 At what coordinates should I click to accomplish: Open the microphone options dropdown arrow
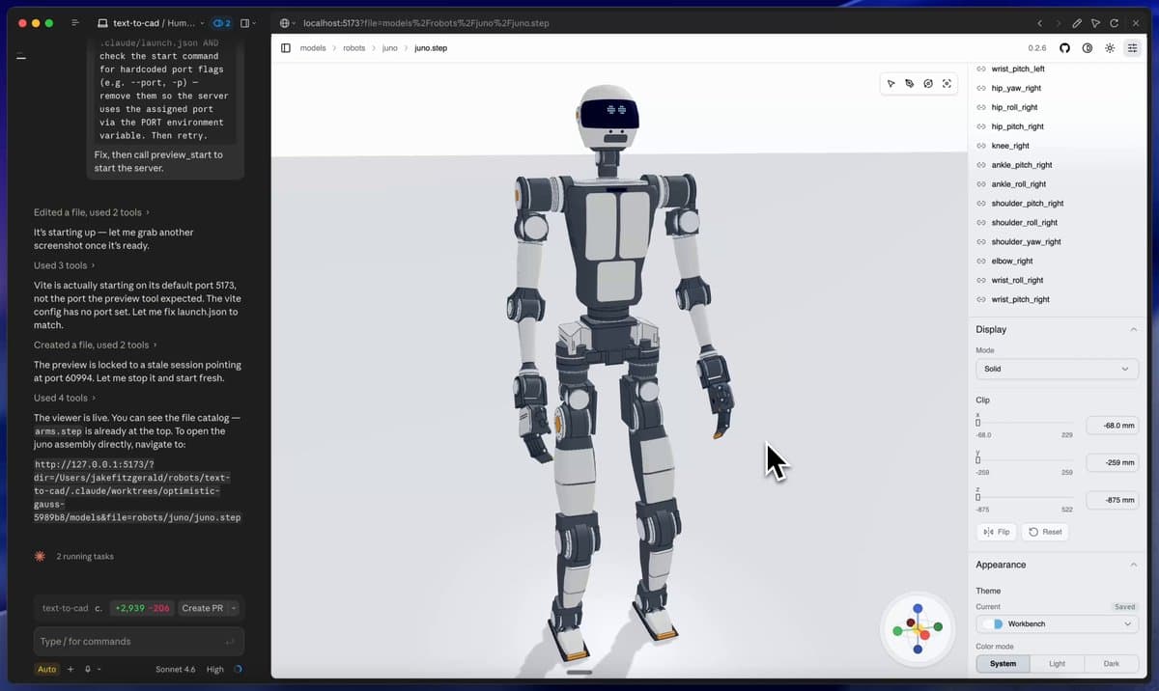[x=99, y=669]
